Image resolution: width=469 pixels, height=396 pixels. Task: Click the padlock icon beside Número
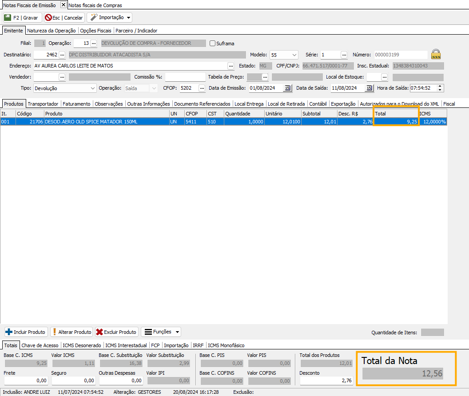click(436, 55)
